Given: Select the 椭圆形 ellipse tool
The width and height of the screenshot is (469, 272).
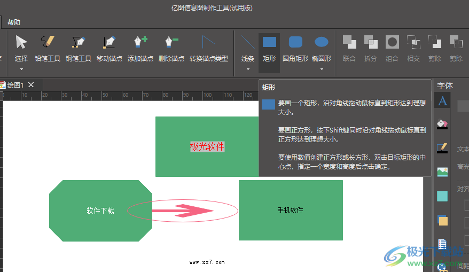Looking at the screenshot, I should pyautogui.click(x=322, y=48).
